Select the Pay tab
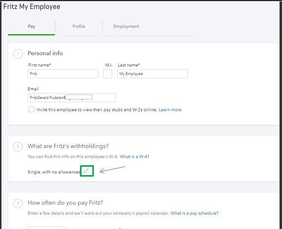This screenshot has height=229, width=282. (31, 26)
